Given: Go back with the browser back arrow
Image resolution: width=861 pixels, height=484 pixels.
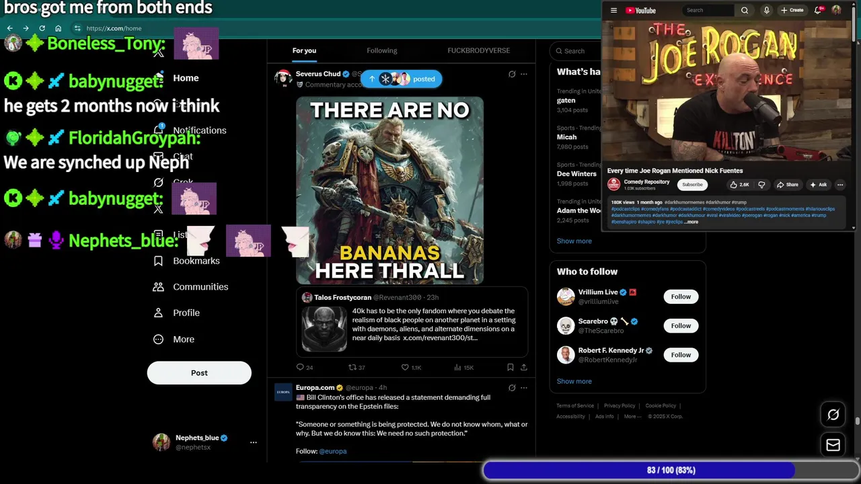Looking at the screenshot, I should (x=9, y=28).
